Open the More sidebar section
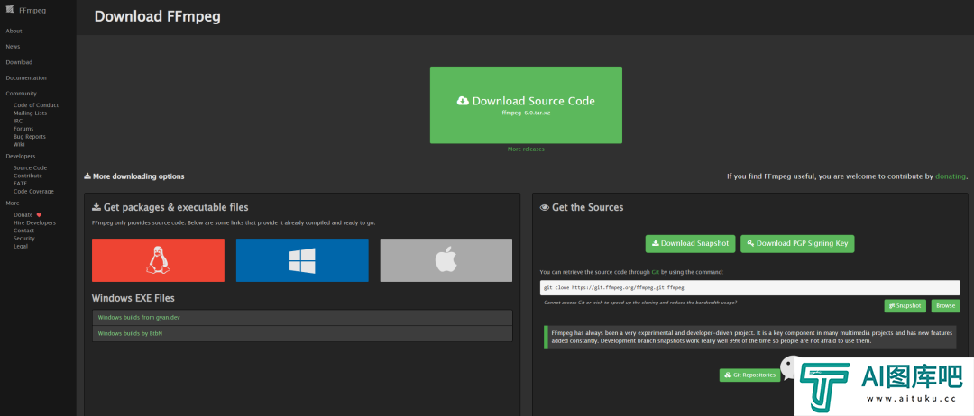 pos(13,203)
